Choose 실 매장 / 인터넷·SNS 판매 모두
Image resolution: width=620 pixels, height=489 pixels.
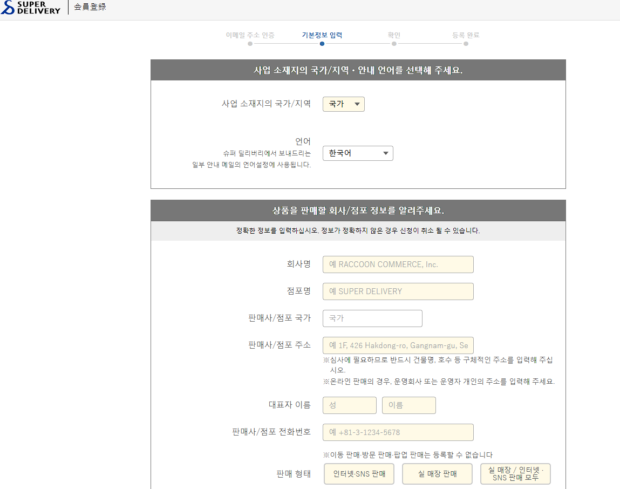click(x=516, y=473)
